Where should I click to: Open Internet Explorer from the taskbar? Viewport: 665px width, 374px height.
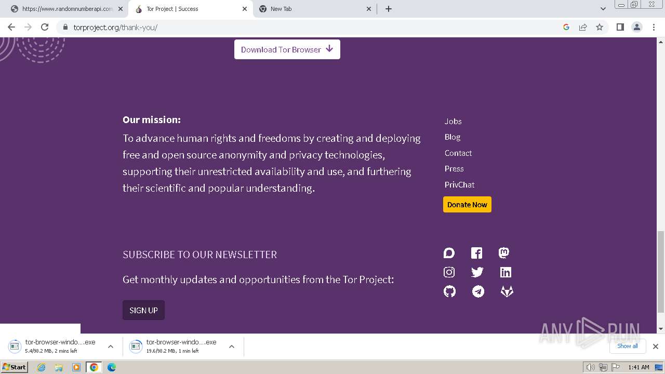tap(42, 367)
